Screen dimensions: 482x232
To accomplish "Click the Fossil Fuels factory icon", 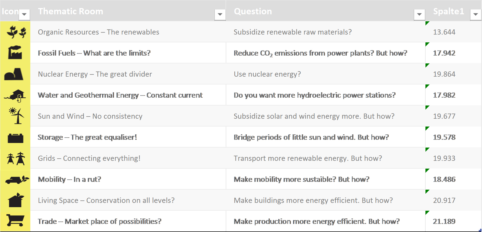I will tap(15, 53).
